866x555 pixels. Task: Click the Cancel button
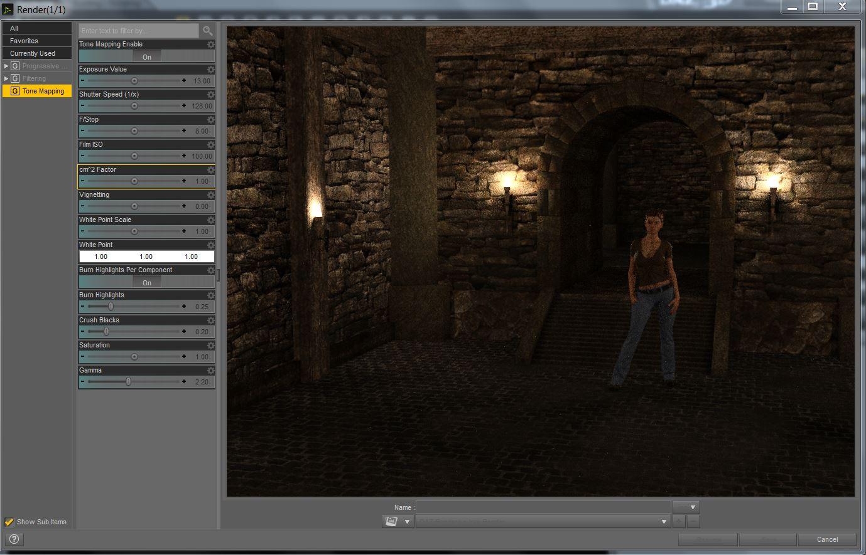pos(827,539)
